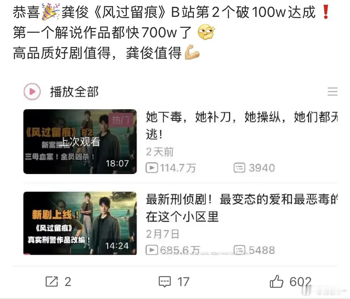
Task: Tap the share/repost icon
Action: pos(52,282)
